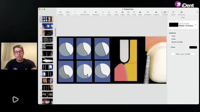Select slide 16 thumbnail in navigator

click(x=47, y=47)
